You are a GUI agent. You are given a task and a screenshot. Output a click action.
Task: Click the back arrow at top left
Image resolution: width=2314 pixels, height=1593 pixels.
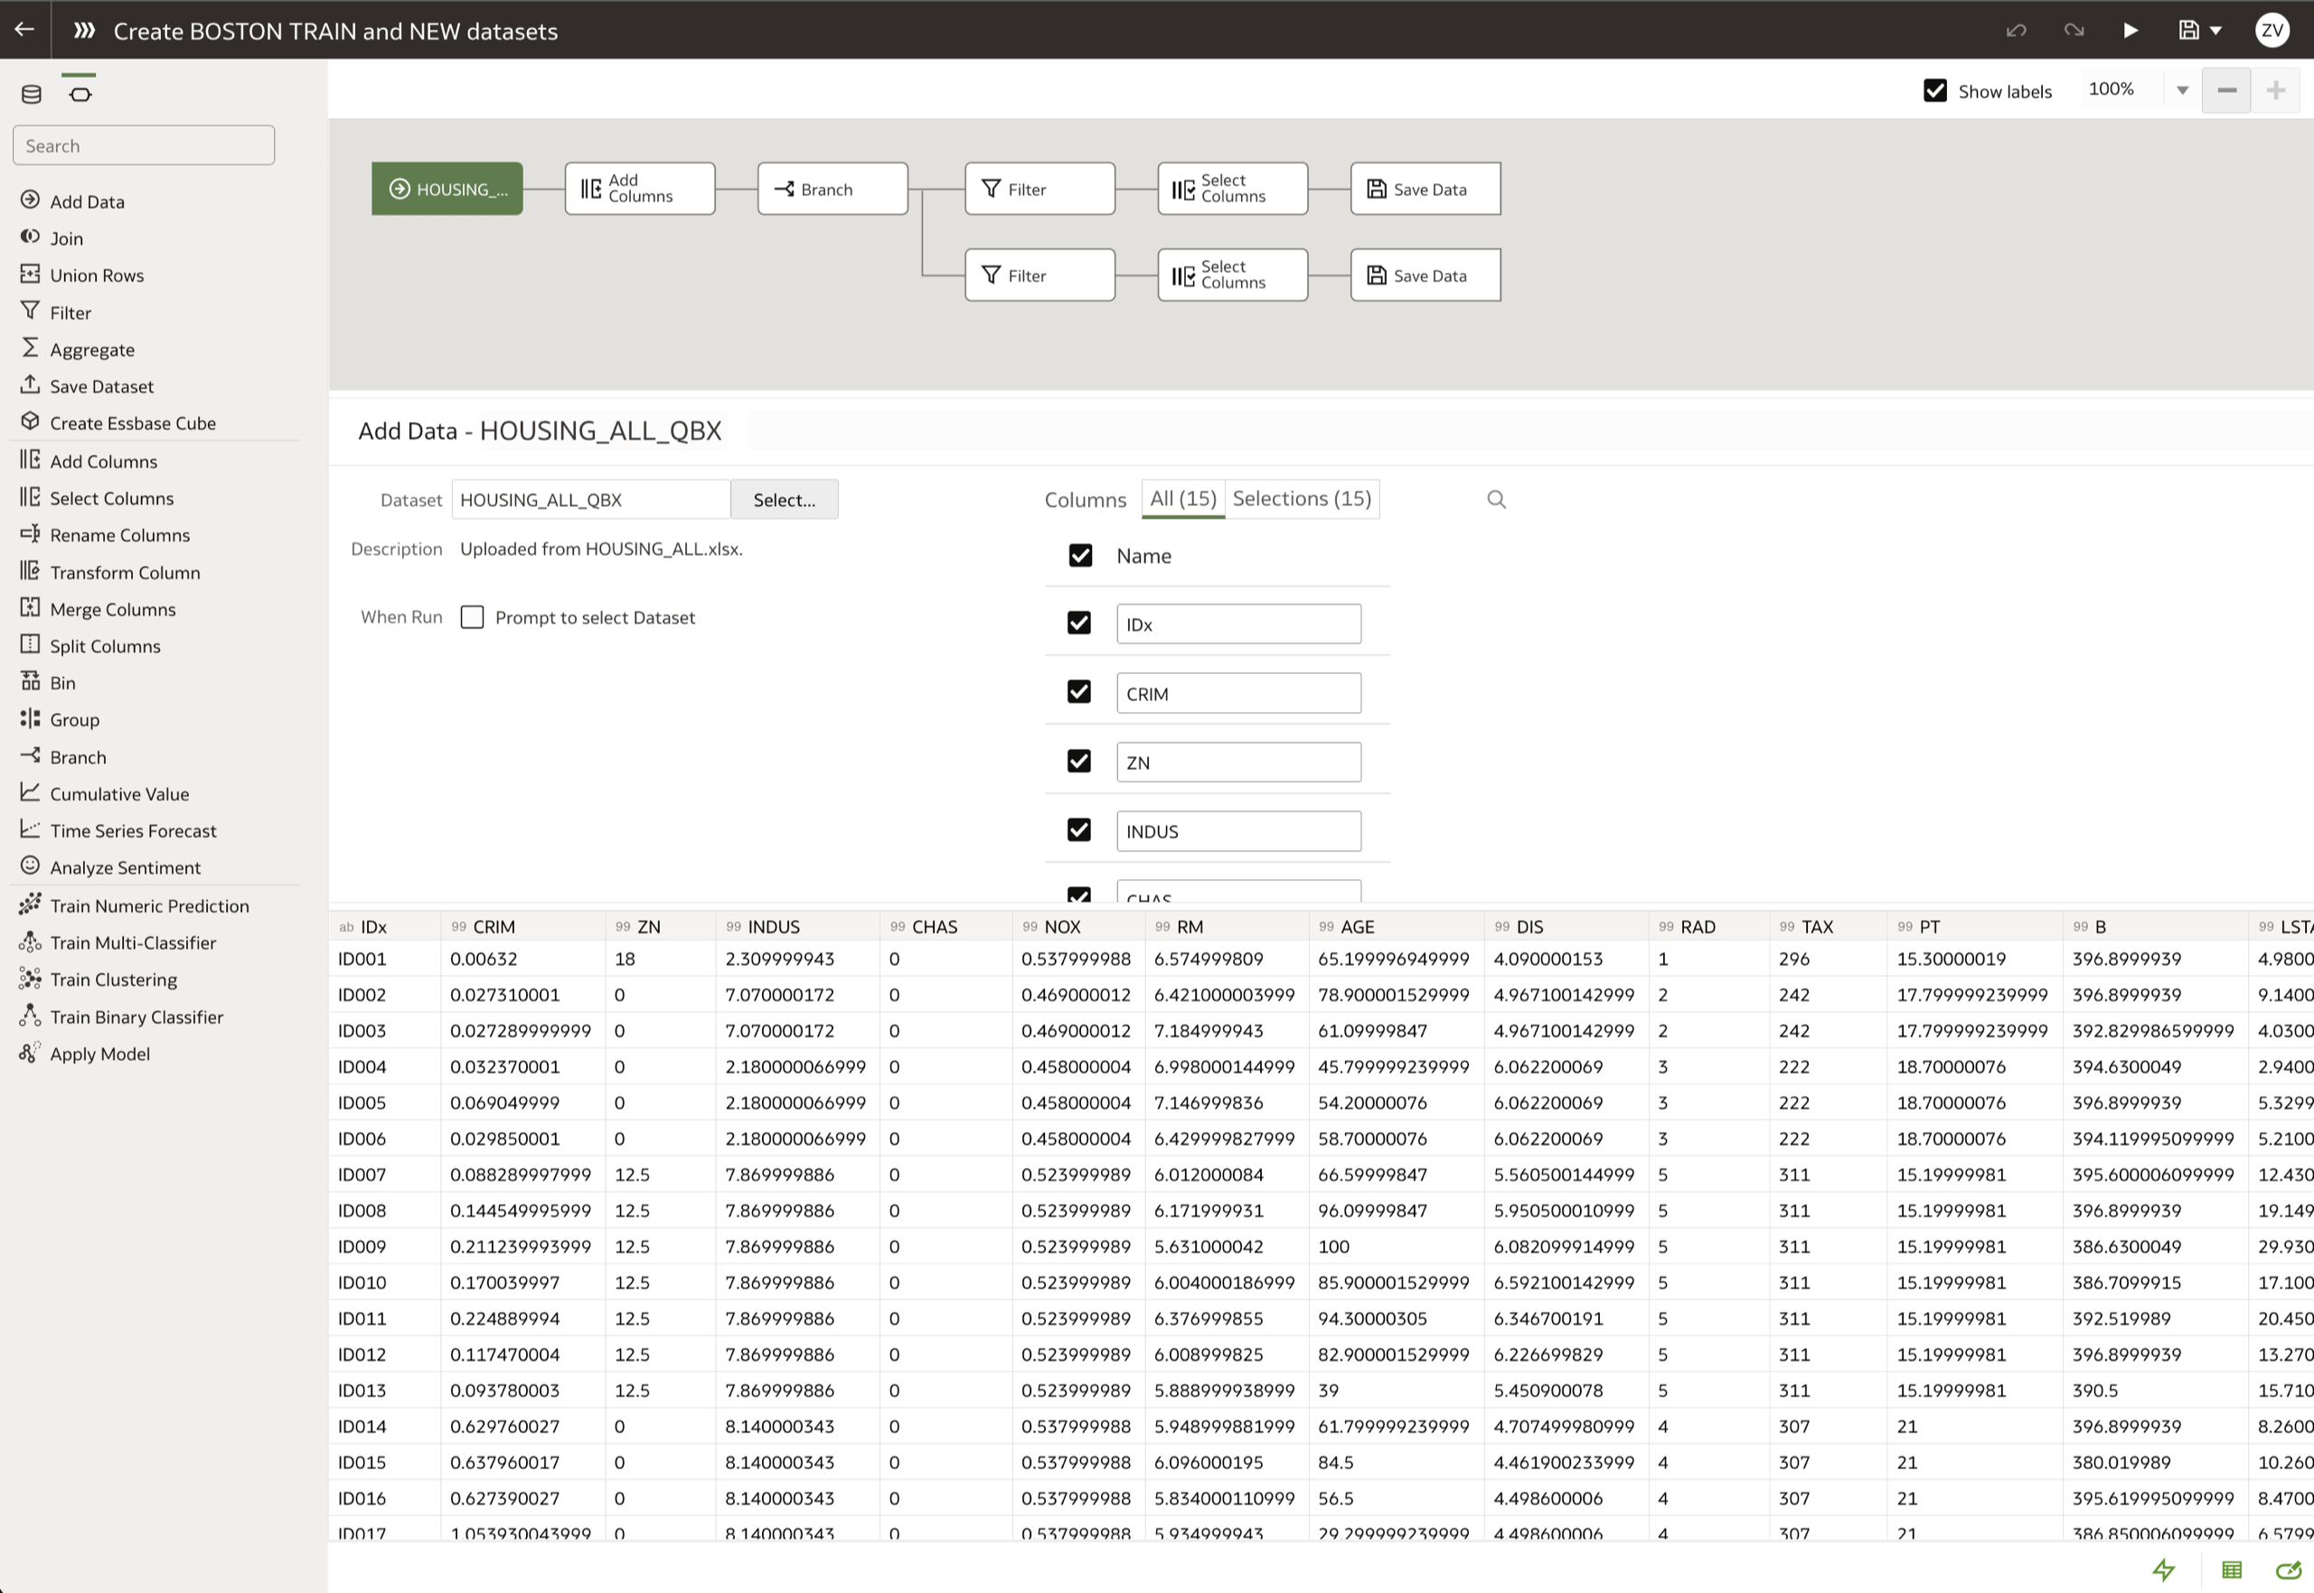pyautogui.click(x=24, y=30)
